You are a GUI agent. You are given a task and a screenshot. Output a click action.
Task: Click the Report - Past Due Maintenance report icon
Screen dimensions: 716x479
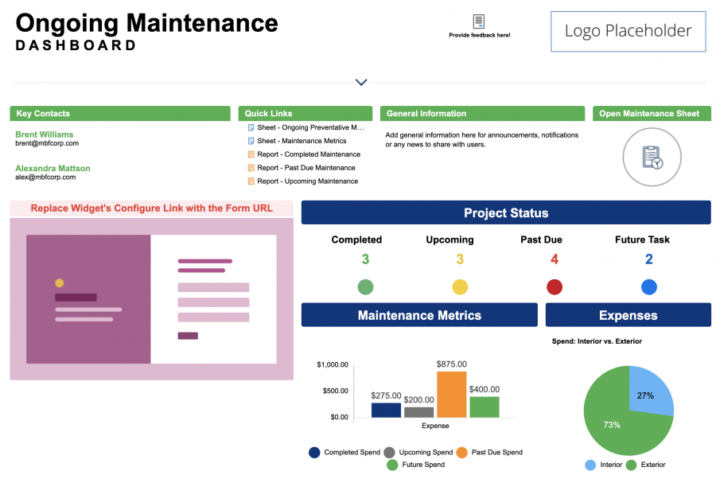coord(249,168)
